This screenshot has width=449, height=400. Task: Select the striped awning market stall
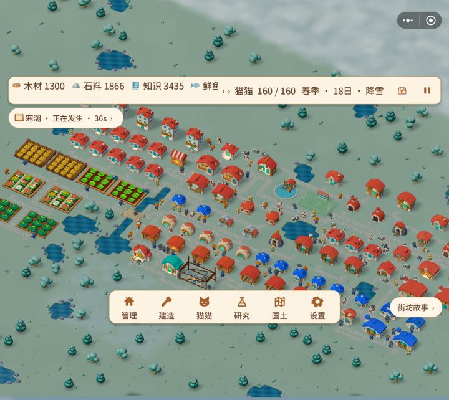pos(178,158)
